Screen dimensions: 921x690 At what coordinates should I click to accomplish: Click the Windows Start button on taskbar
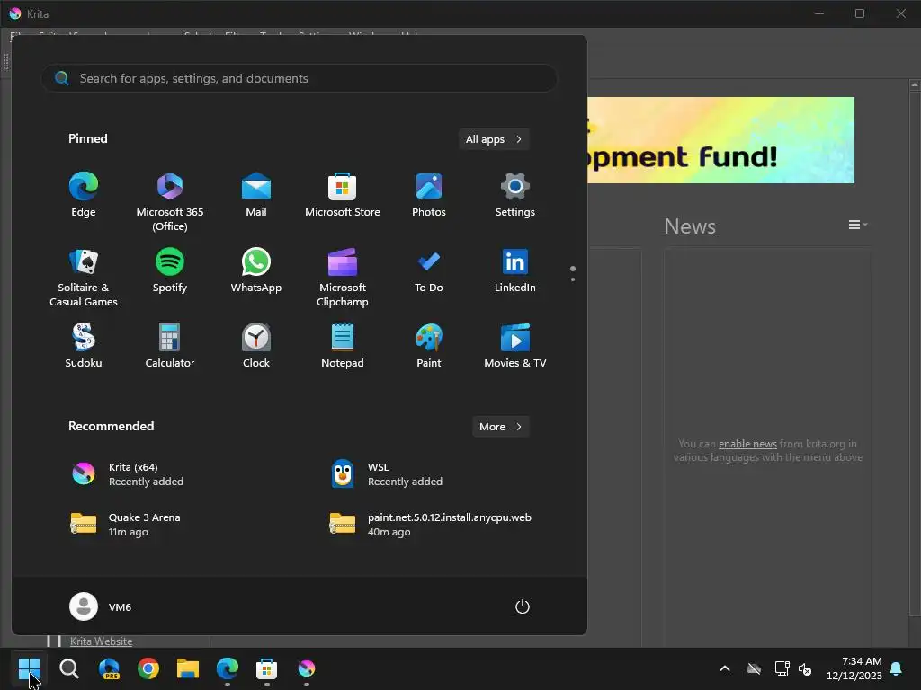29,668
